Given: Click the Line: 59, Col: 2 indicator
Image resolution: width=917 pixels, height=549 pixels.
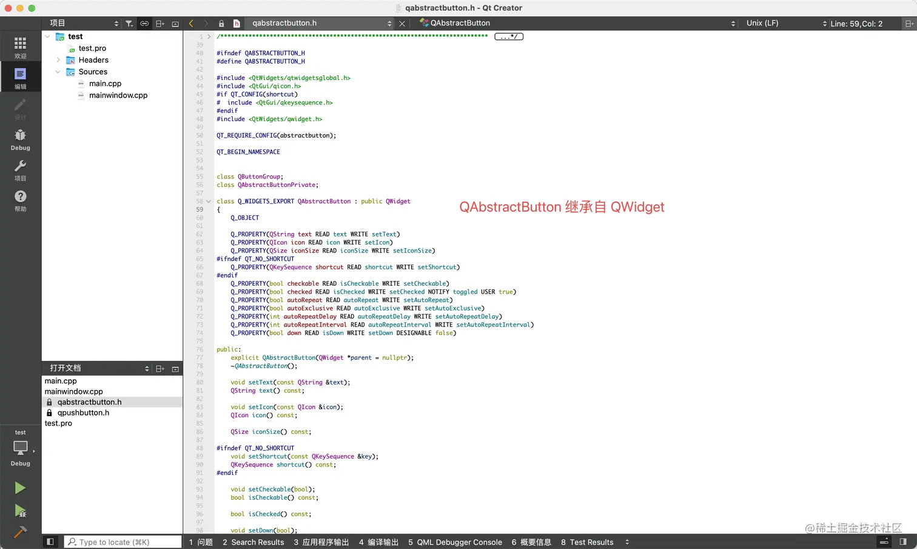Looking at the screenshot, I should [x=856, y=24].
